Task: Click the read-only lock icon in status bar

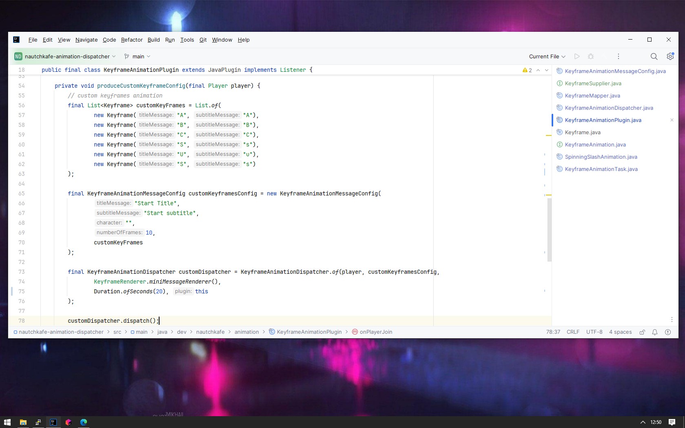Action: [642, 332]
